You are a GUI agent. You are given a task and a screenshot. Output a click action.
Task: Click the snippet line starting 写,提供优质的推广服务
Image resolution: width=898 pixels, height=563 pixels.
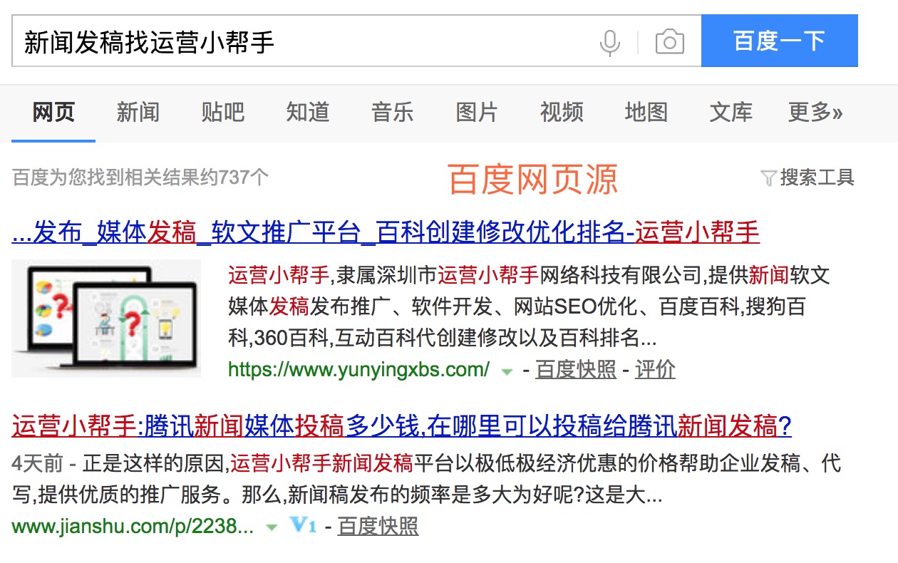click(338, 495)
